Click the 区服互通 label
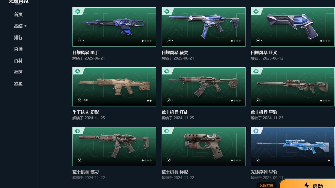Viewport: 335px width, 188px height. tap(266, 185)
